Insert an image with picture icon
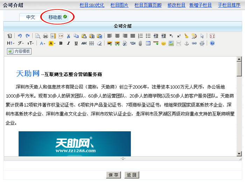 coord(110,43)
